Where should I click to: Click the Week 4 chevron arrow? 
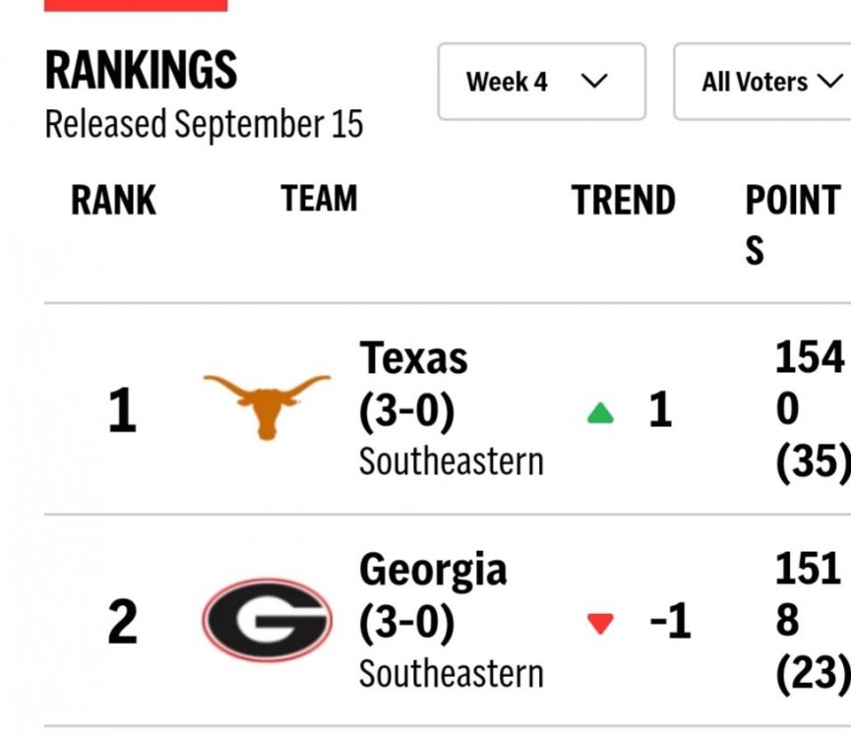(x=594, y=82)
